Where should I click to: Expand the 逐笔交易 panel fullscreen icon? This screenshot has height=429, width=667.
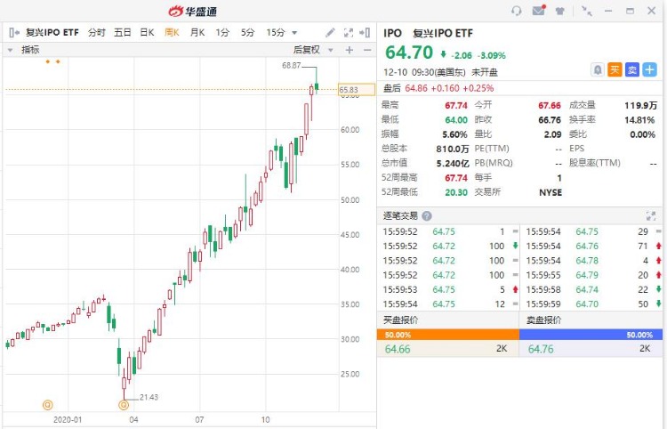pyautogui.click(x=650, y=215)
